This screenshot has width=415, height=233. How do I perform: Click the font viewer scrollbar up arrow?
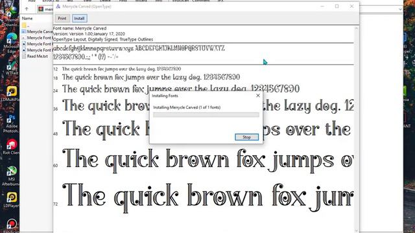[356, 28]
